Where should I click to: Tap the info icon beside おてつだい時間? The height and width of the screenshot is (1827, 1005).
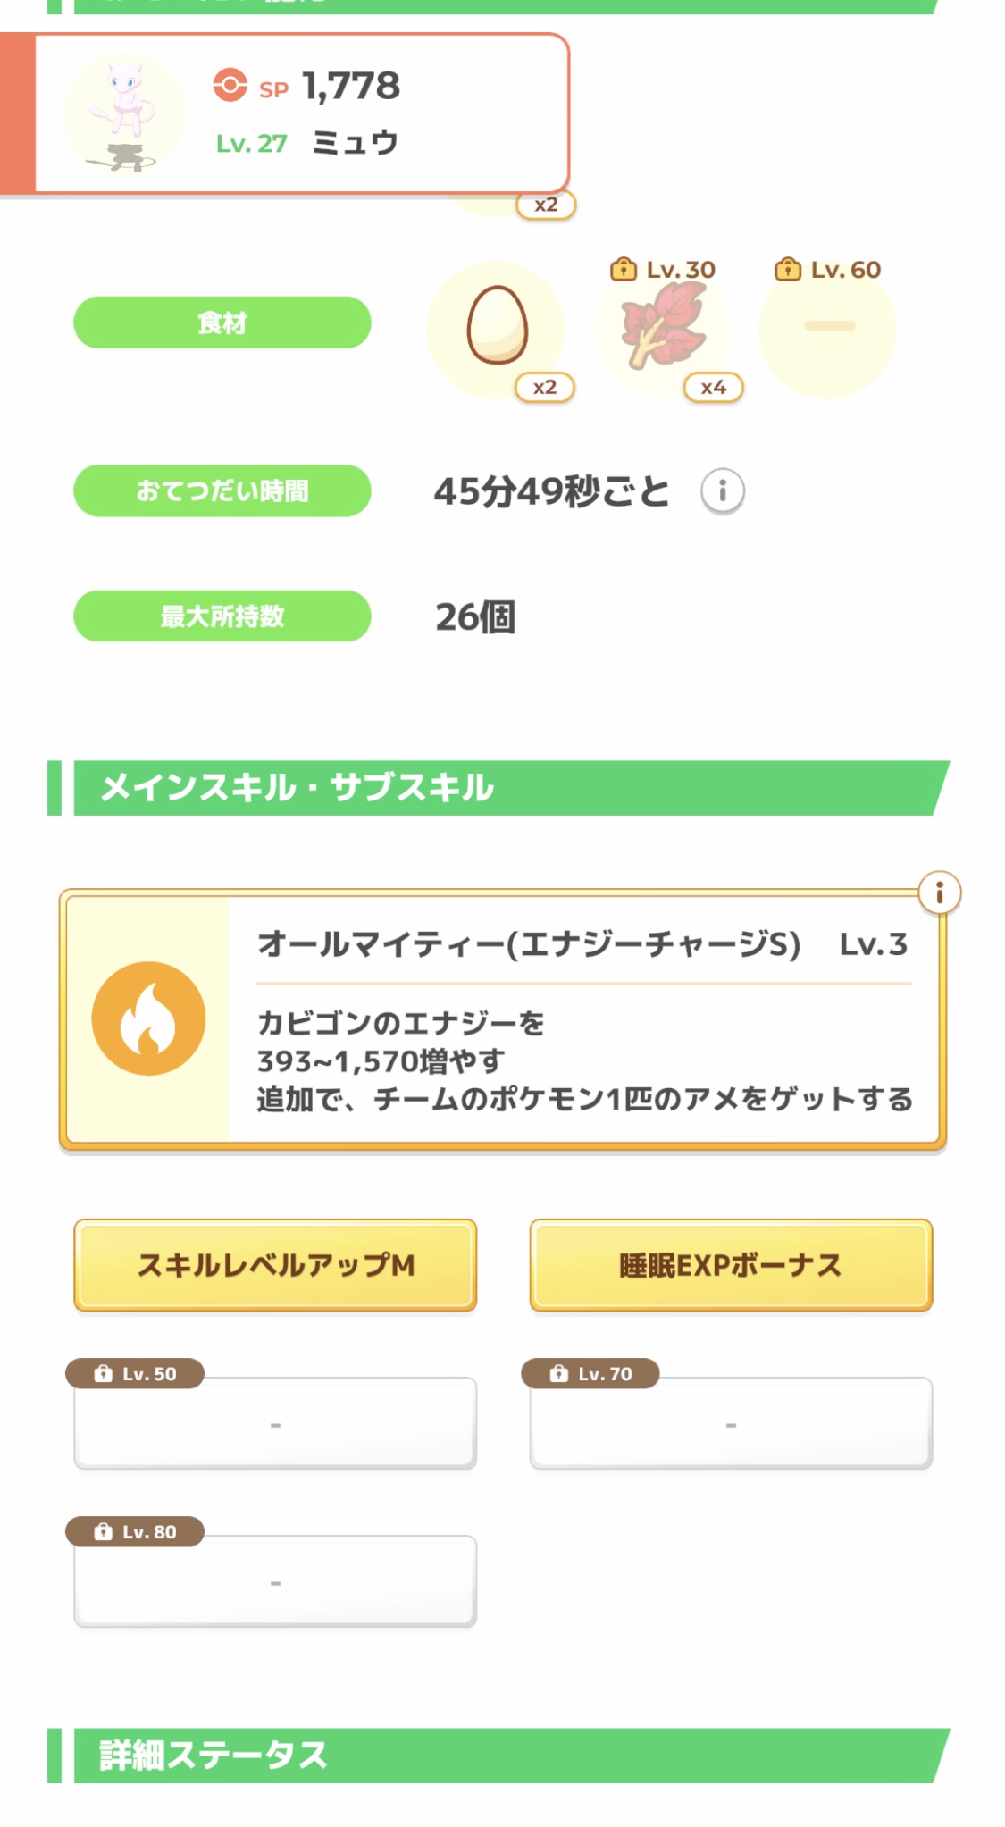722,491
